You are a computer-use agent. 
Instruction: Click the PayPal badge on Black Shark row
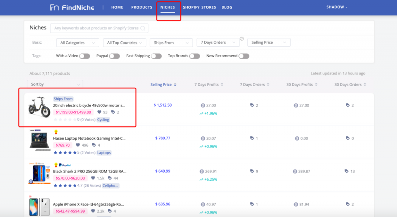tap(65, 165)
